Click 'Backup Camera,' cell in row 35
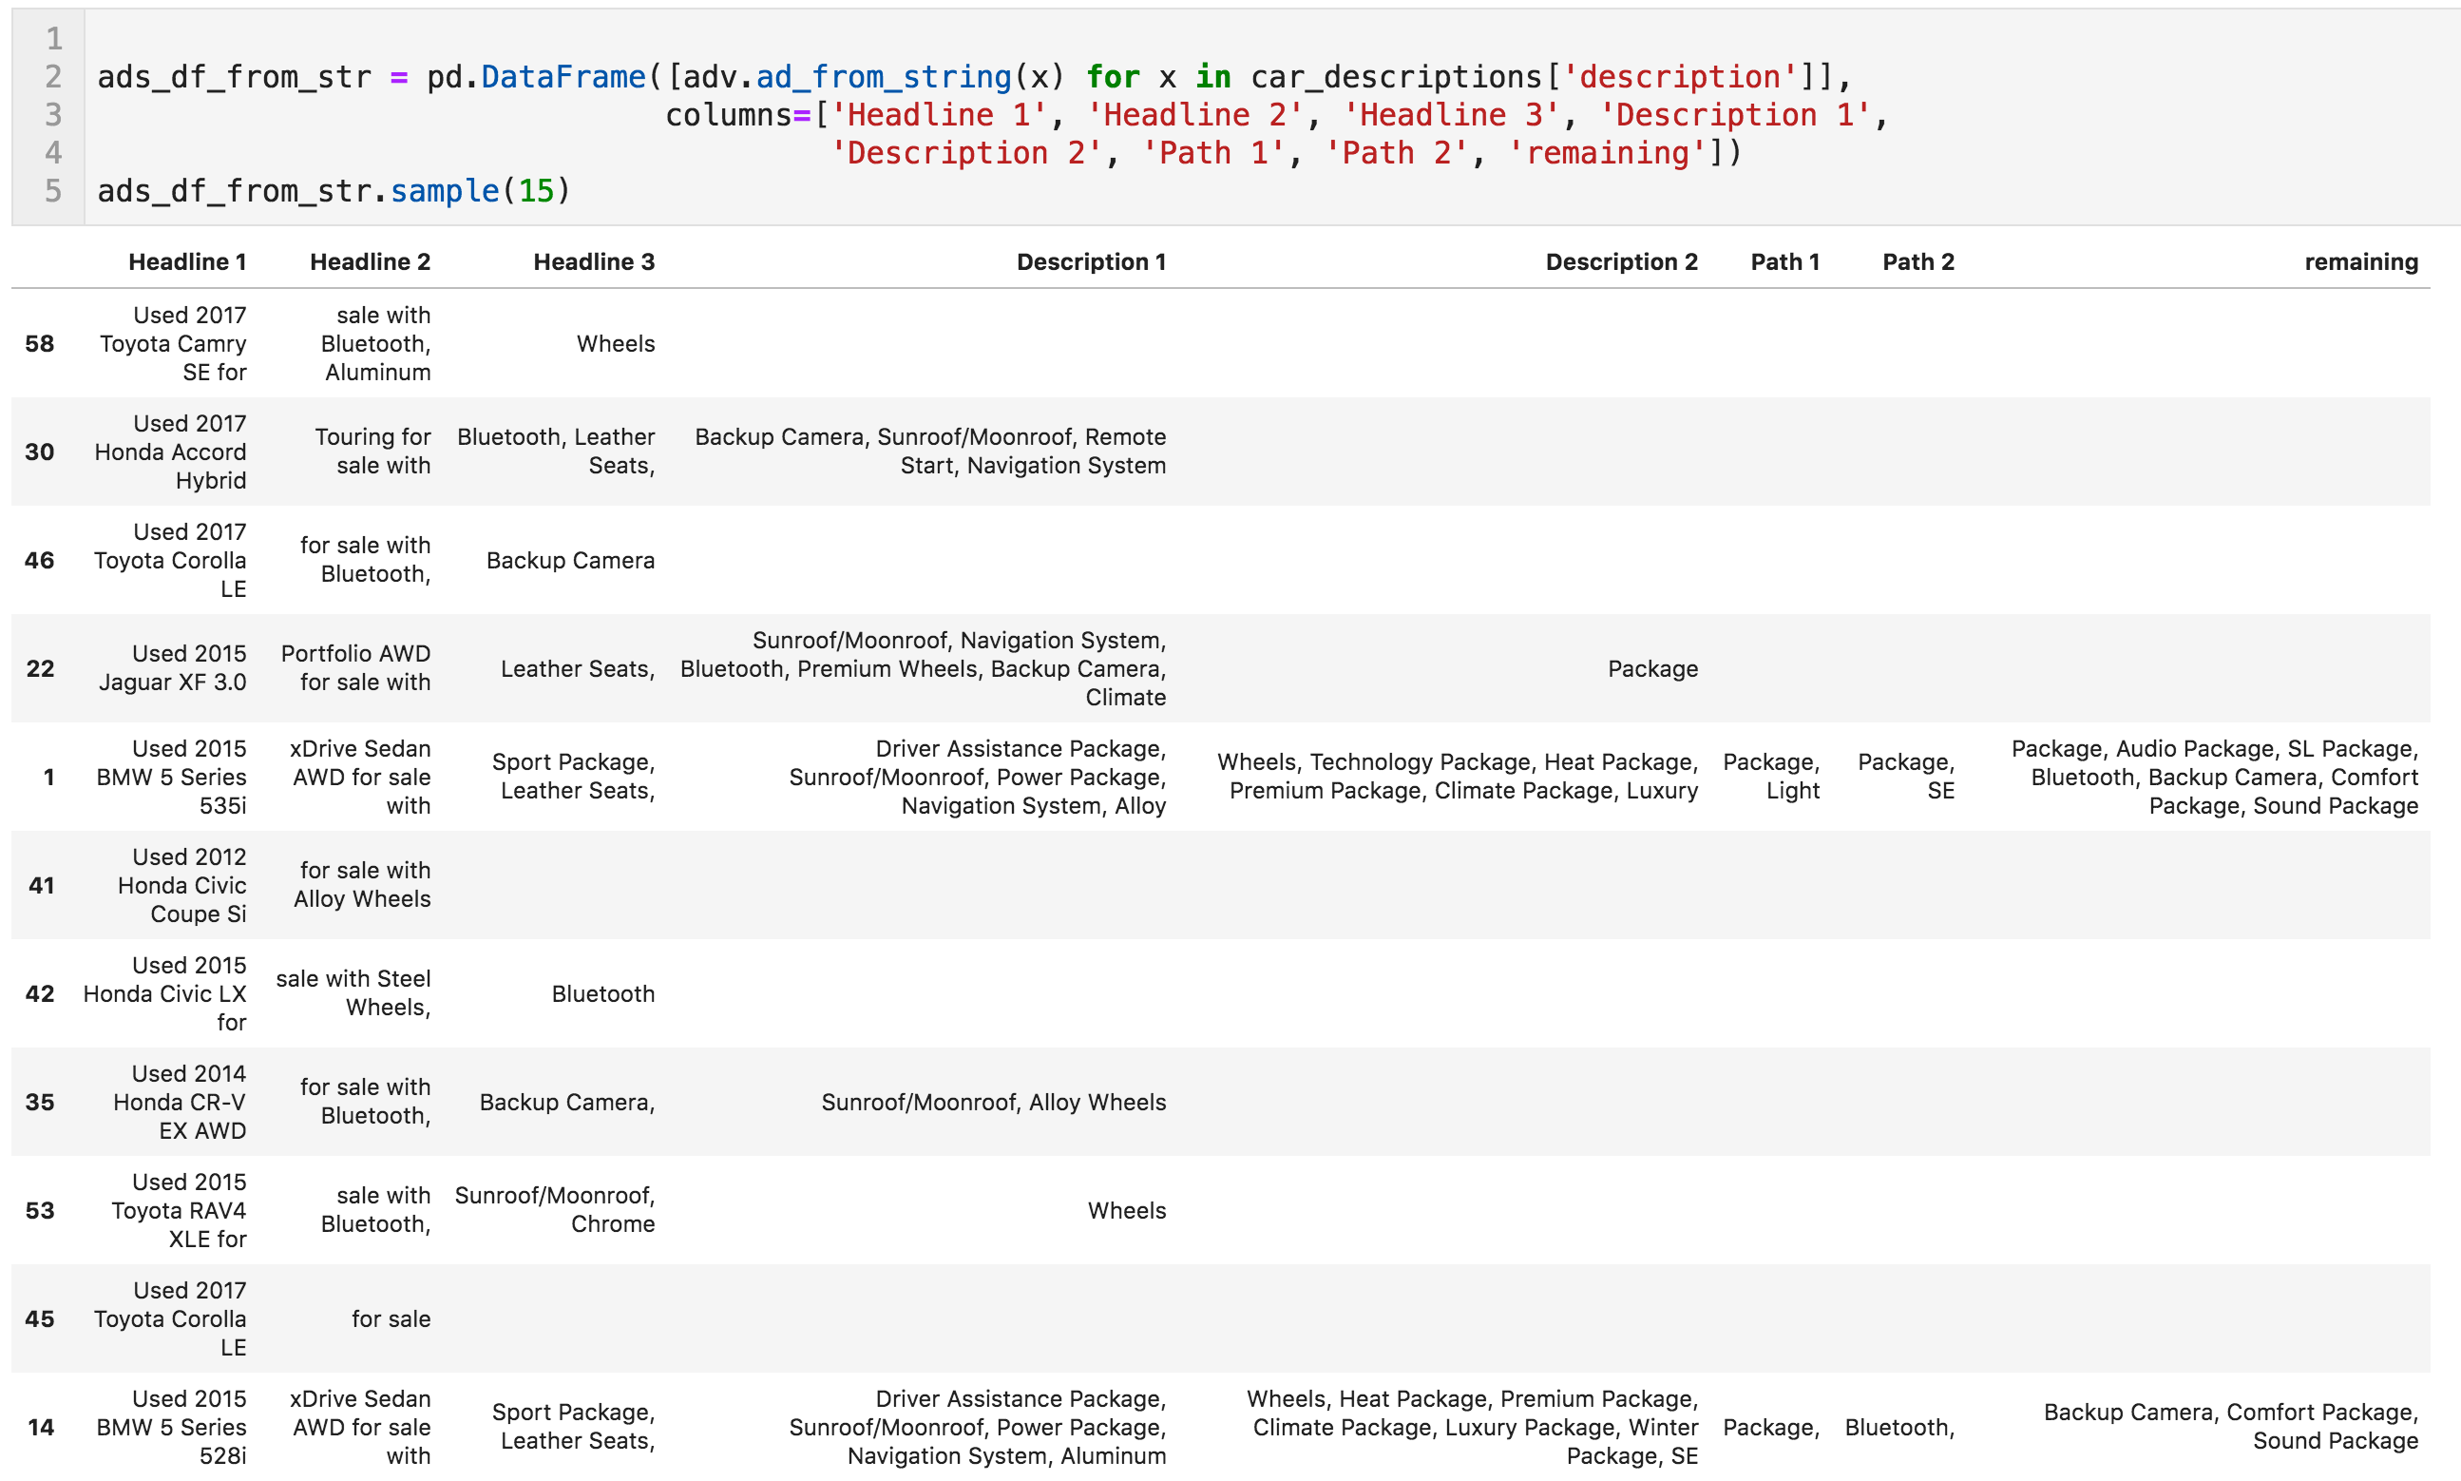Screen dimensions: 2461x1481 pyautogui.click(x=566, y=1102)
